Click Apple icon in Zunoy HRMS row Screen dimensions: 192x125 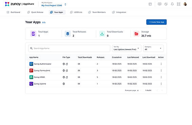pos(67,77)
